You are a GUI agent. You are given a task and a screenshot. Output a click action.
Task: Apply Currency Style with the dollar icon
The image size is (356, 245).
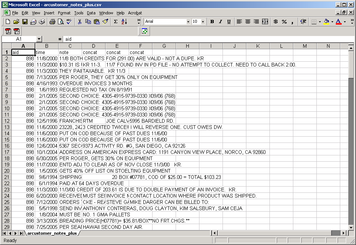[276, 22]
